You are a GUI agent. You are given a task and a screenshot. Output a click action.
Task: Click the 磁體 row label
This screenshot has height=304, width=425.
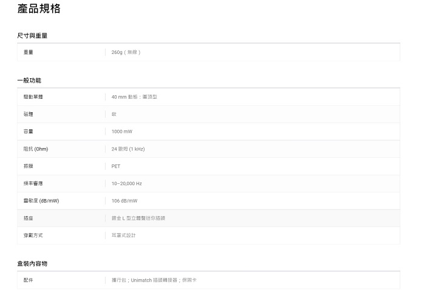click(x=29, y=114)
